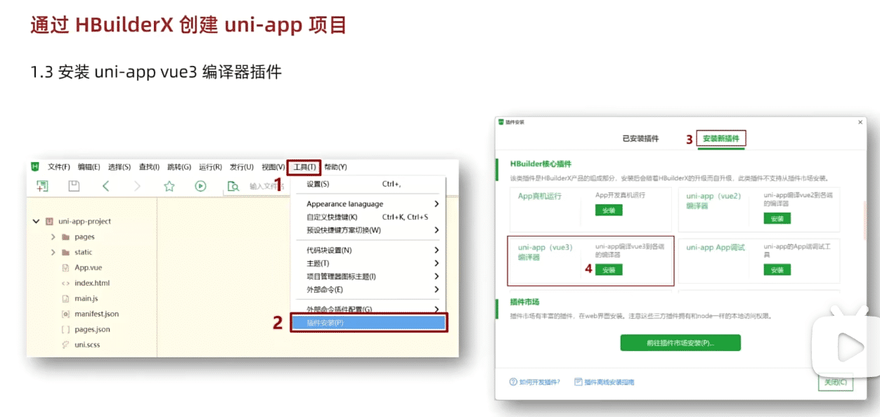Open the 跳转(G) menu
The height and width of the screenshot is (417, 880).
point(179,167)
